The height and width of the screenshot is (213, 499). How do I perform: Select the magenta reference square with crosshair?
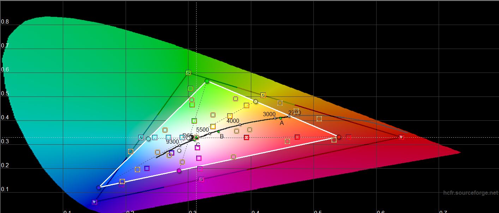point(202,180)
